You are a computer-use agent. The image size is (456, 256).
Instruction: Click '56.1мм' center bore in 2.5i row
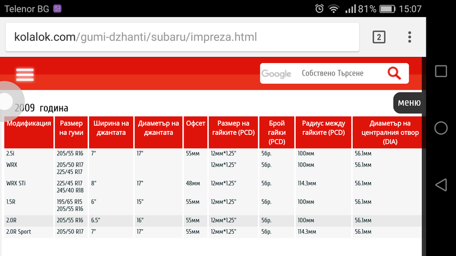(x=363, y=153)
